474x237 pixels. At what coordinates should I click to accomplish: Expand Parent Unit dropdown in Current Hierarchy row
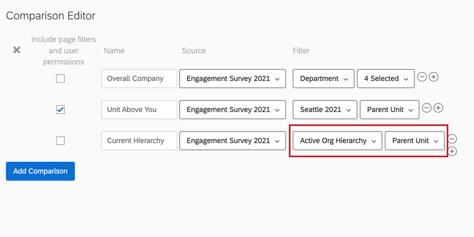(x=415, y=141)
